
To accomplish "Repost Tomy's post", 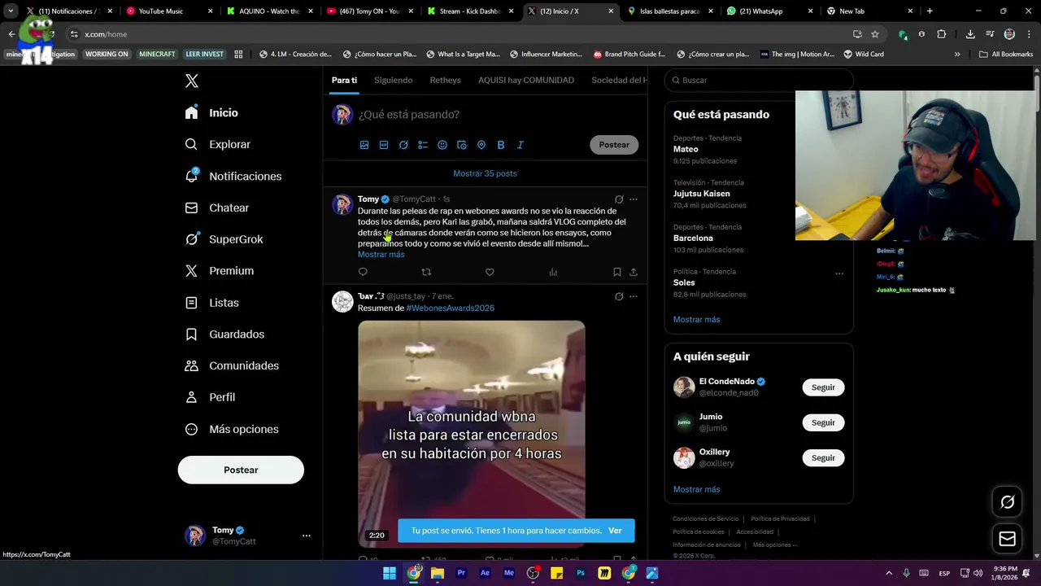I will pos(426,272).
